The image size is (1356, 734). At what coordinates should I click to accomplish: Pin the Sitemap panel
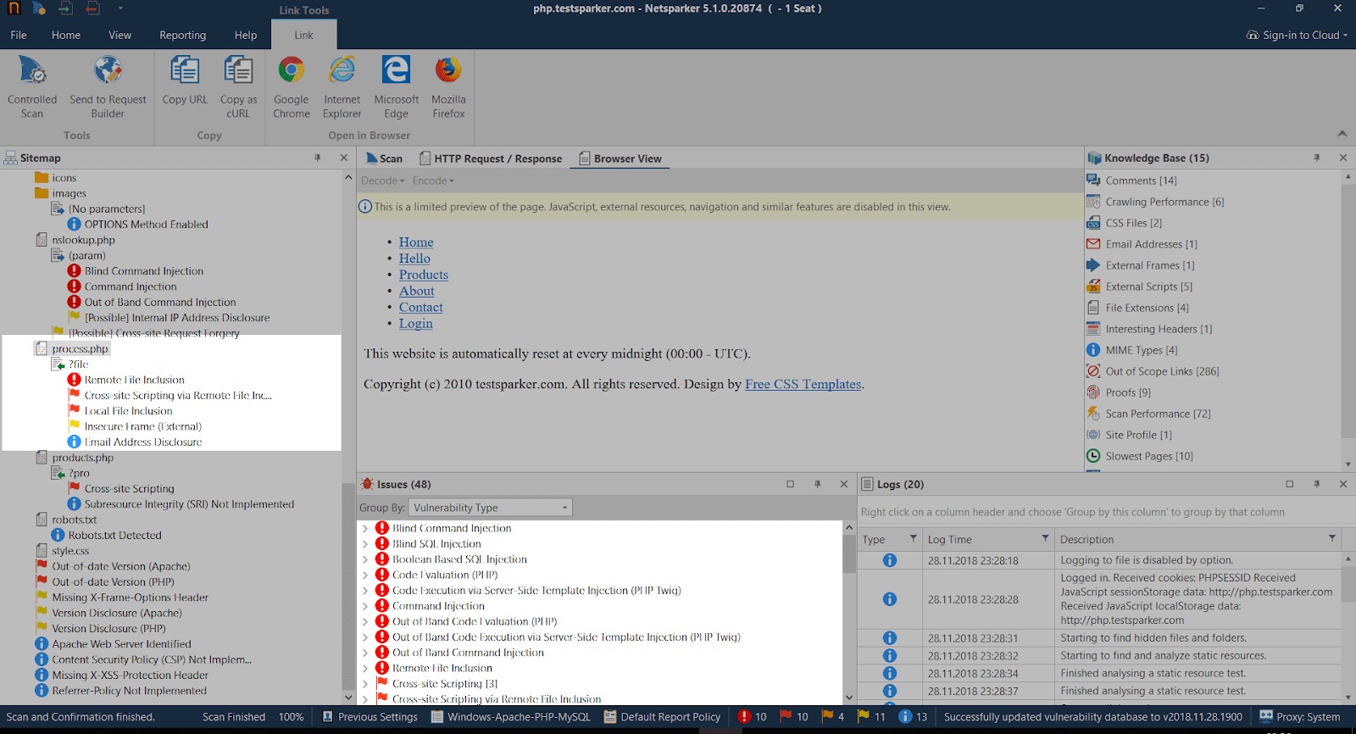(x=318, y=158)
